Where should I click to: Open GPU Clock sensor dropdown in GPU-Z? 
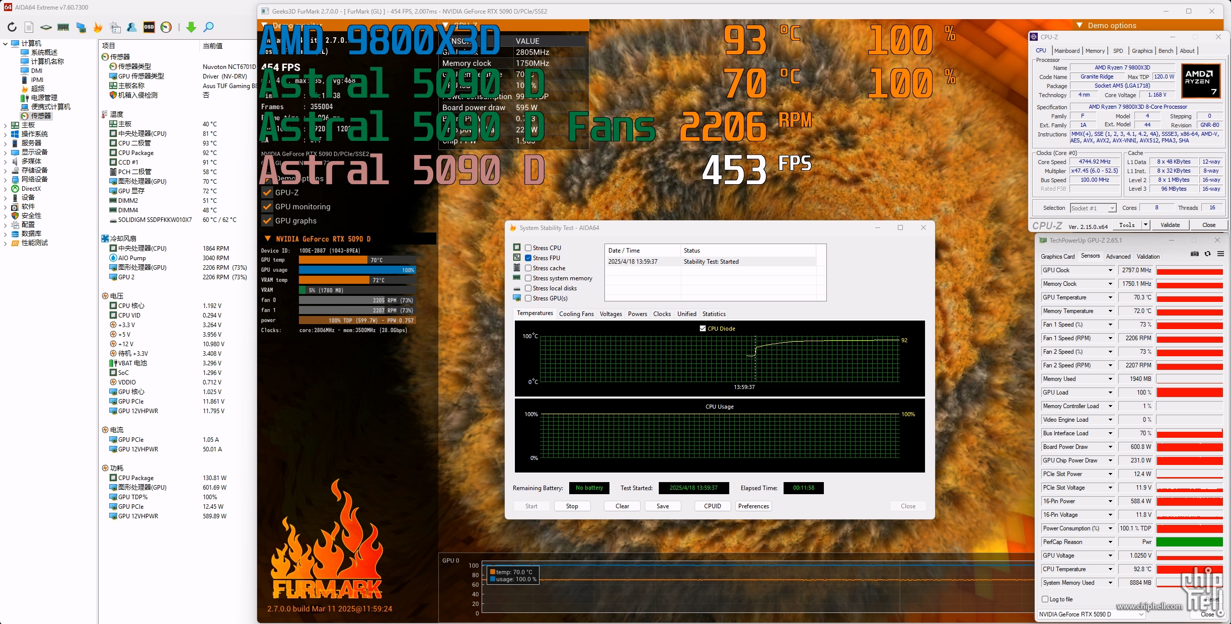tap(1110, 270)
